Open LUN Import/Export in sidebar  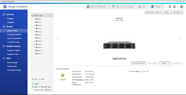(14, 70)
